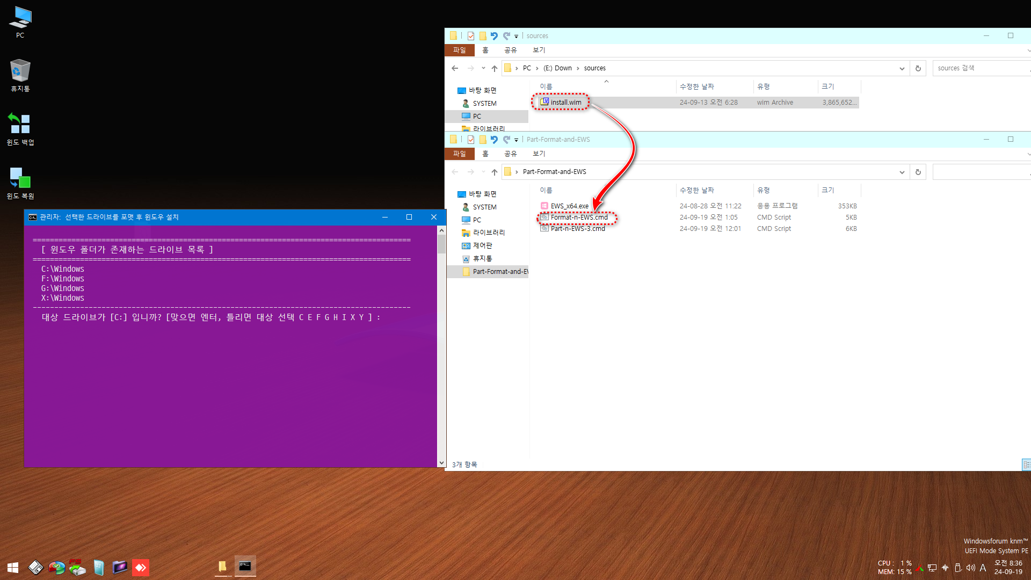Open the 휴지통 recycle bin desktop icon
The height and width of the screenshot is (580, 1031).
20,76
